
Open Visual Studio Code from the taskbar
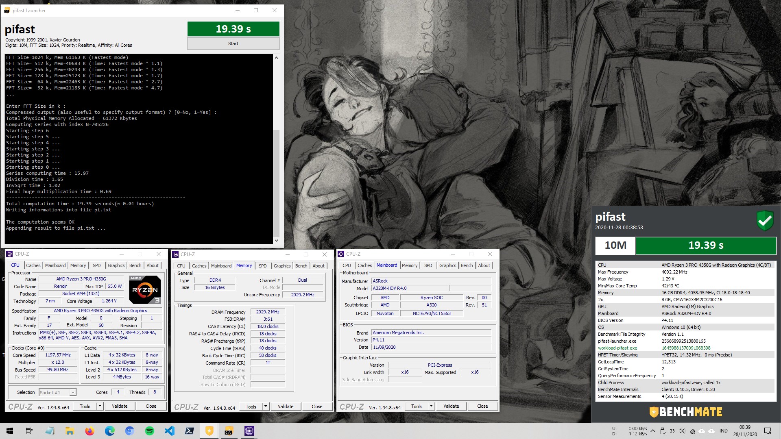coord(169,431)
